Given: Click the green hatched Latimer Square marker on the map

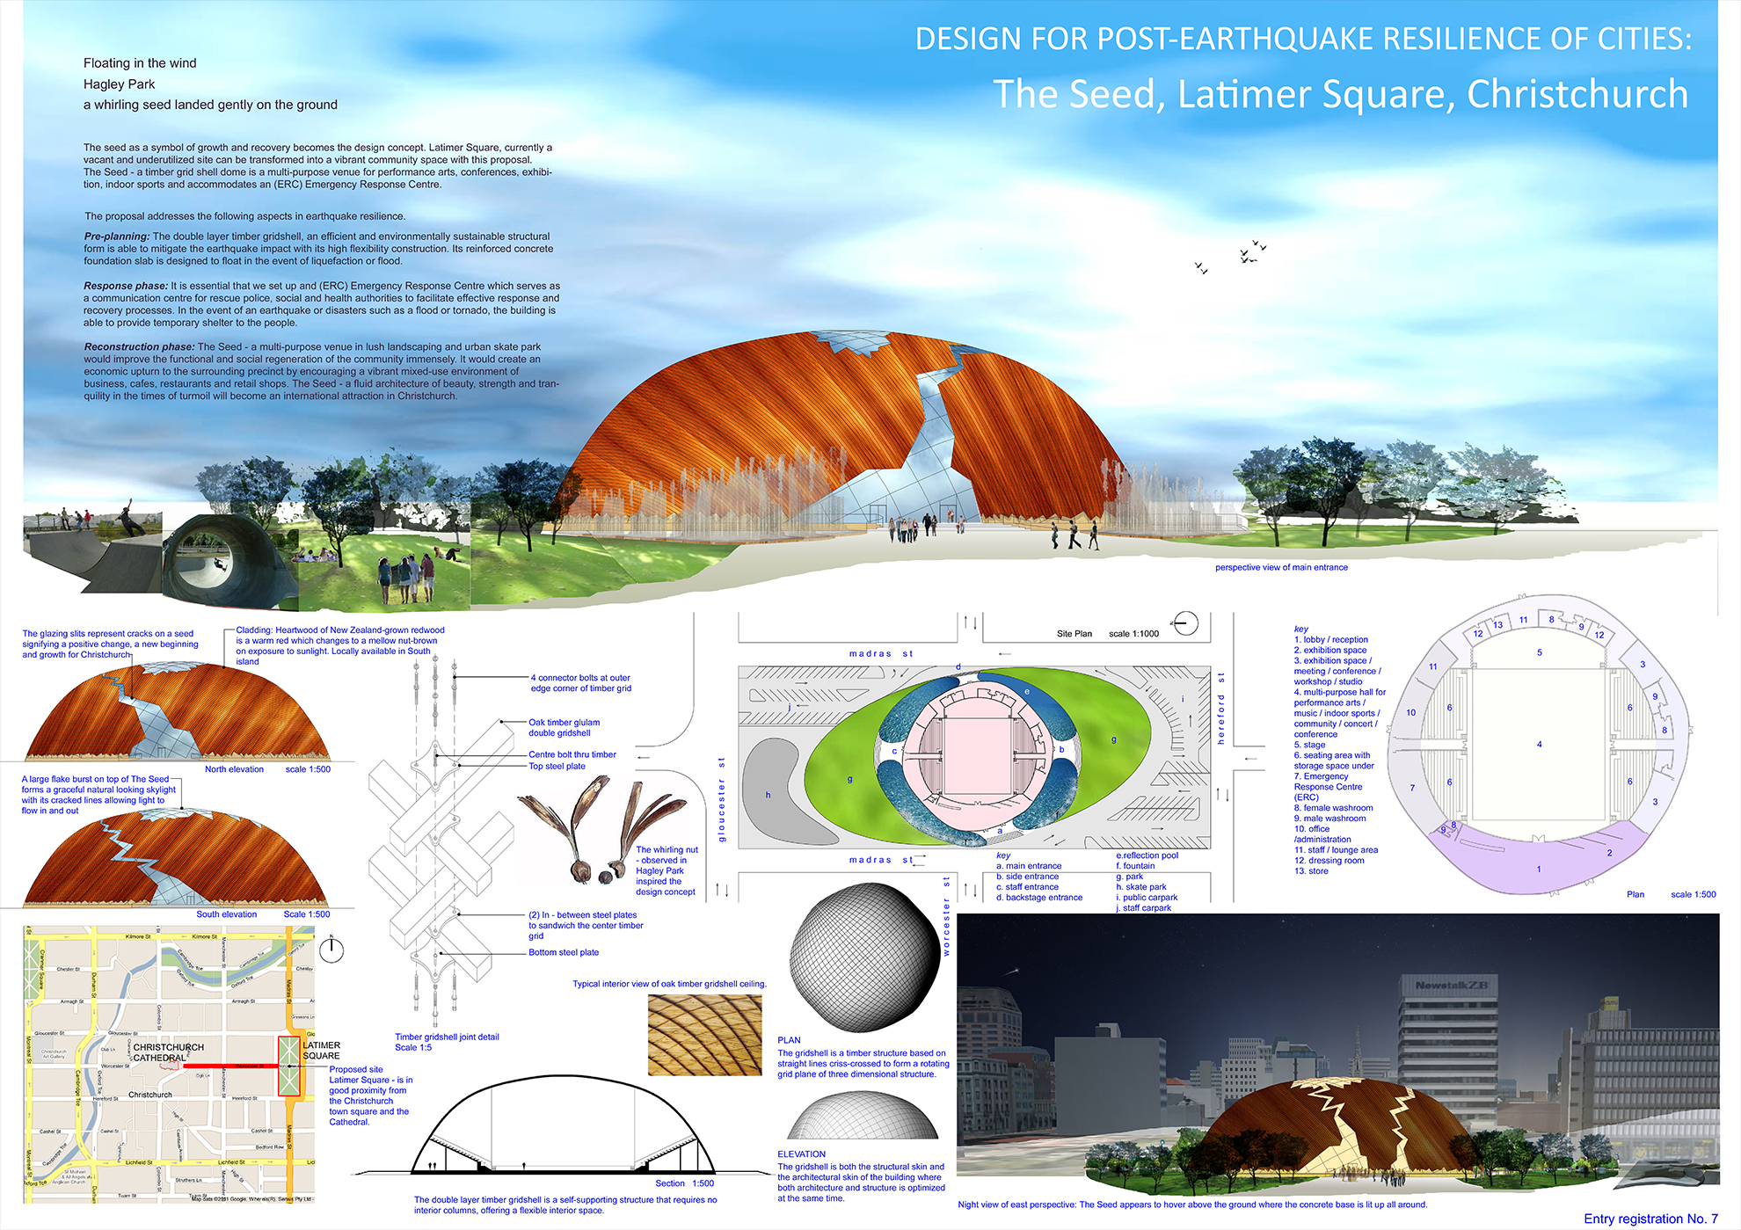Looking at the screenshot, I should (289, 1066).
